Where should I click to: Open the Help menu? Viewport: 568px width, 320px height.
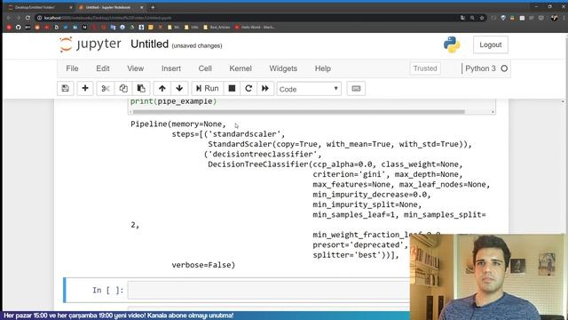(323, 68)
